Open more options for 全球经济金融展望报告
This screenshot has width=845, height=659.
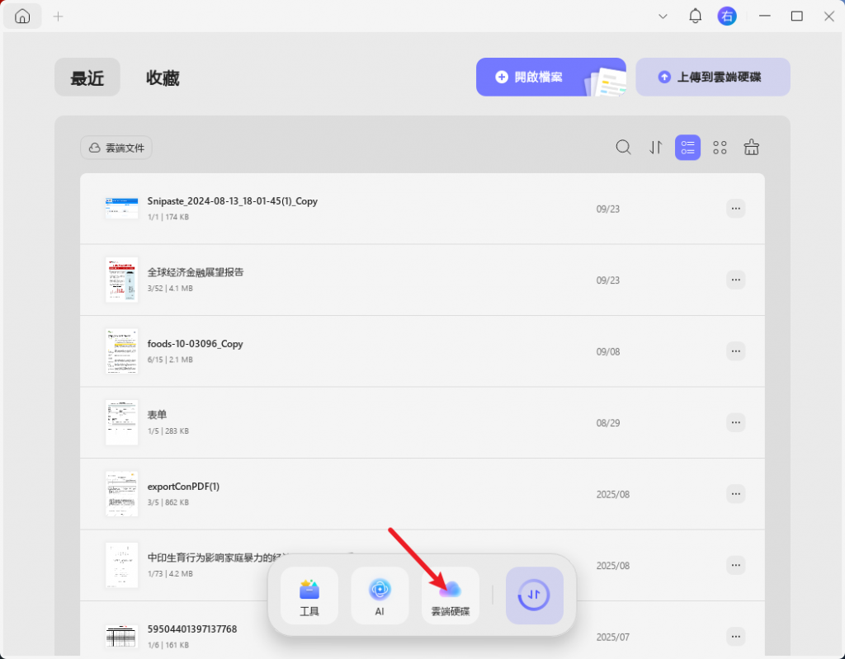click(735, 280)
